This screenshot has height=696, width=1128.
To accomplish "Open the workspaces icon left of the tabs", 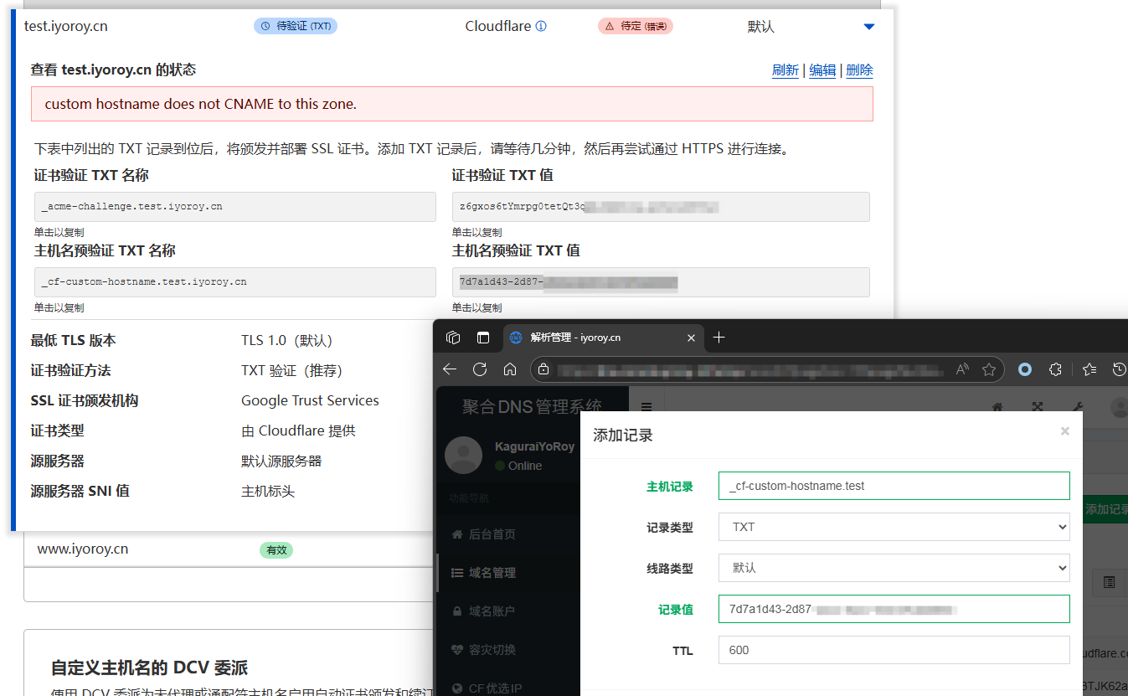I will [453, 338].
